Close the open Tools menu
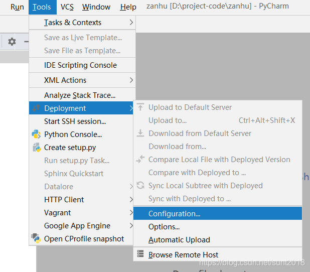The image size is (310, 272). [43, 7]
